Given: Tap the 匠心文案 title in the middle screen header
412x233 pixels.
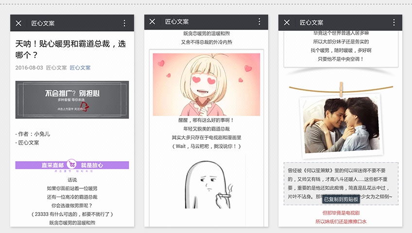Looking at the screenshot, I should [177, 22].
